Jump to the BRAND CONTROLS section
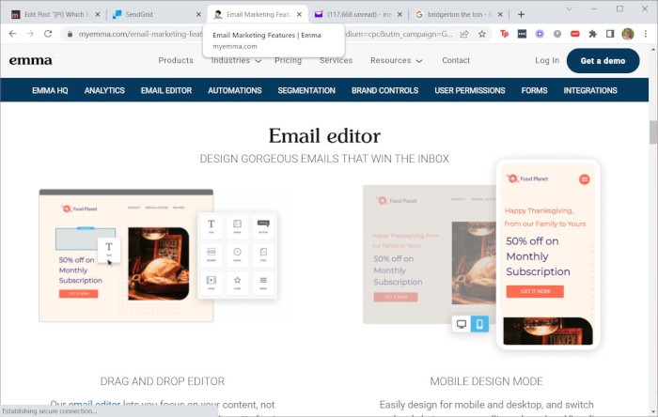This screenshot has width=658, height=417. point(384,90)
